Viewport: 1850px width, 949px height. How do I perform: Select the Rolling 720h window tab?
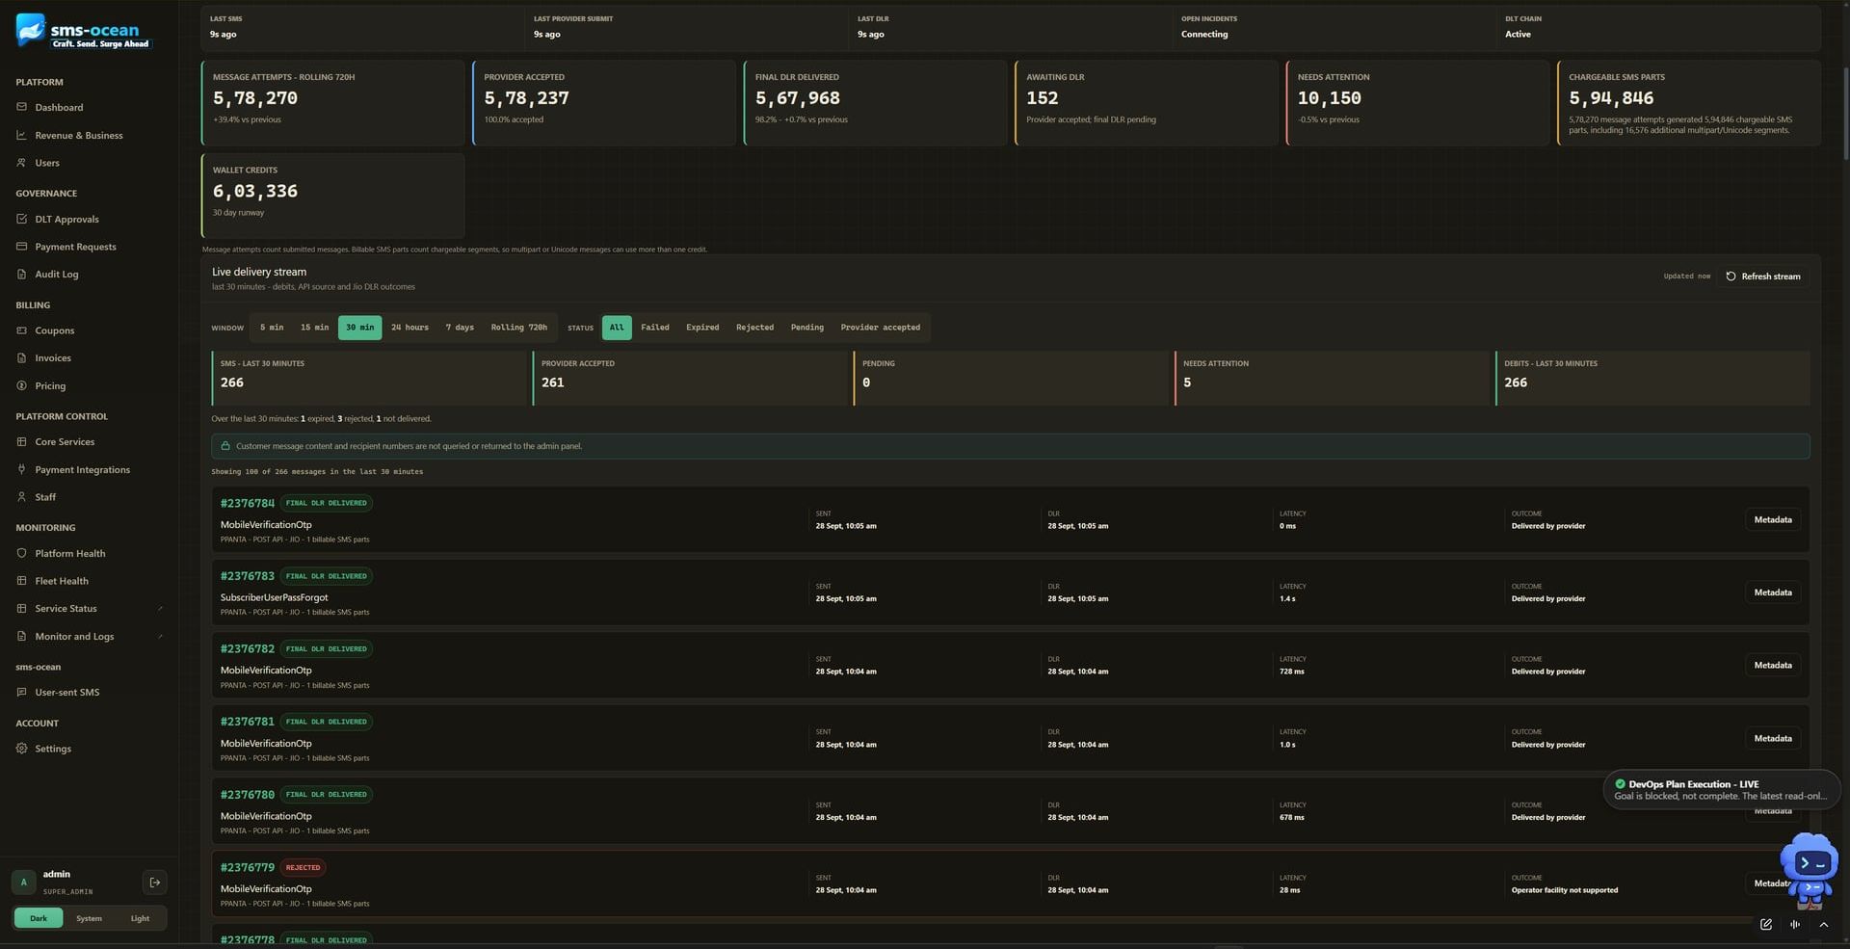pyautogui.click(x=518, y=328)
